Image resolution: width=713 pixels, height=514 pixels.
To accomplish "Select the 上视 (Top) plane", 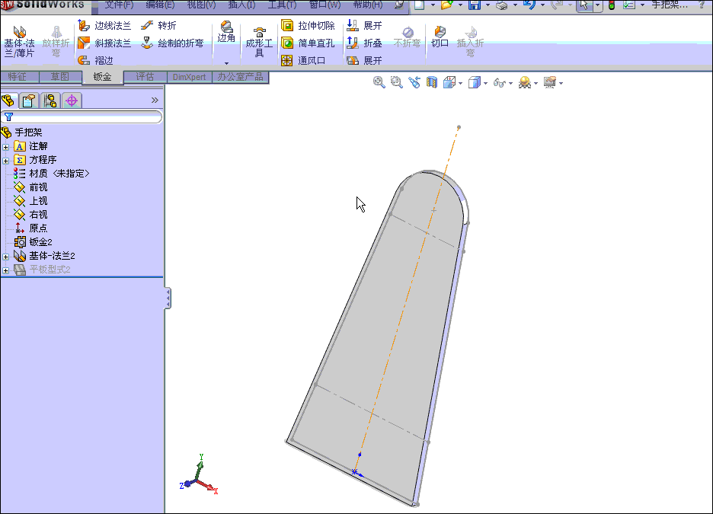I will [x=31, y=201].
